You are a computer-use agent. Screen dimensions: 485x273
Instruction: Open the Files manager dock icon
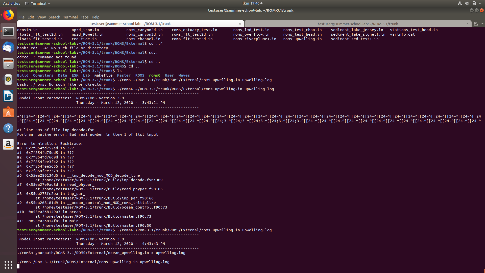click(x=8, y=63)
